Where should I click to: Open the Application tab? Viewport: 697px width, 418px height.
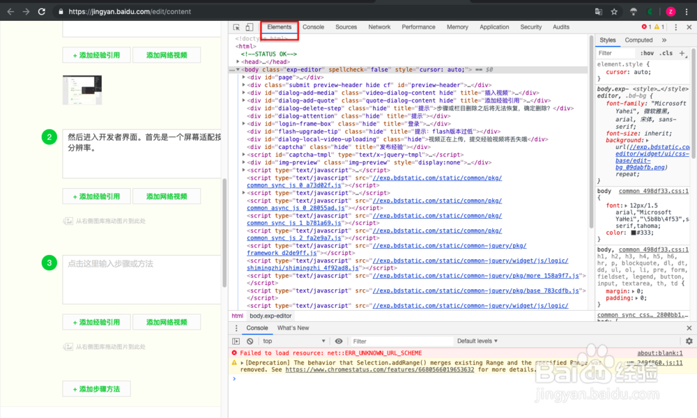(x=494, y=27)
